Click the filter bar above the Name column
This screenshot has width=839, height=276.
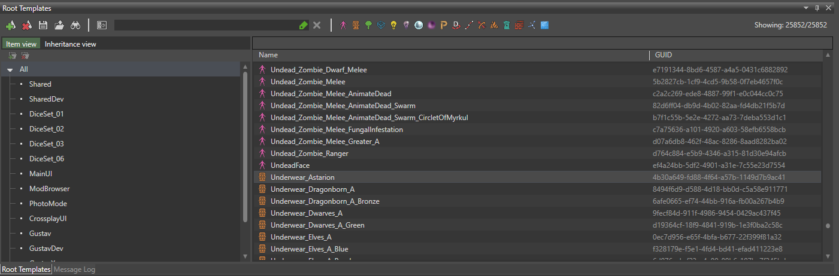[x=543, y=43]
